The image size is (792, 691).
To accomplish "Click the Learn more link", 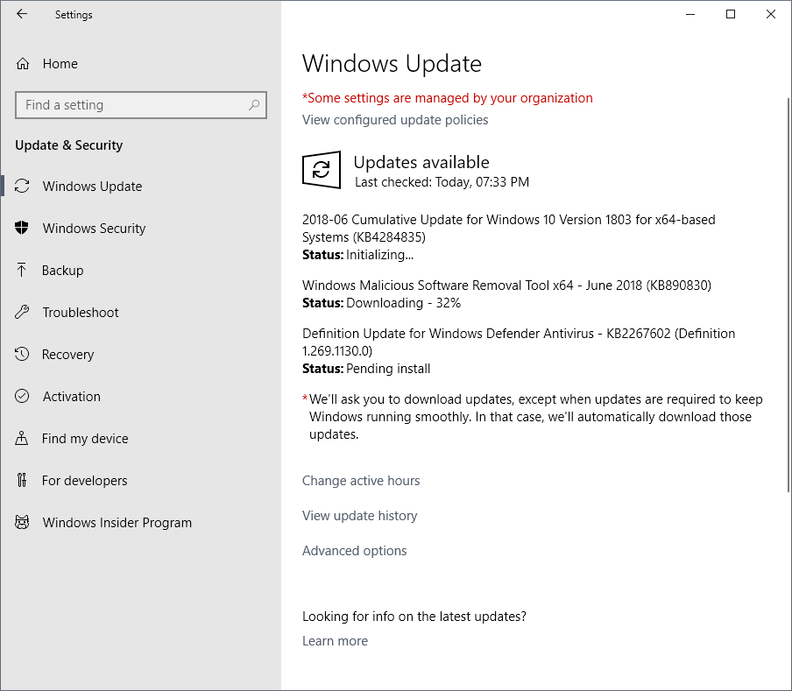I will [x=335, y=640].
